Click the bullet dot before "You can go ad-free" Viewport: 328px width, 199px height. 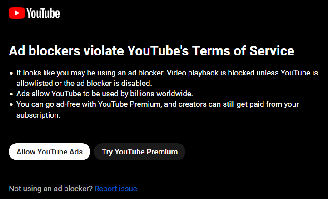(x=11, y=105)
